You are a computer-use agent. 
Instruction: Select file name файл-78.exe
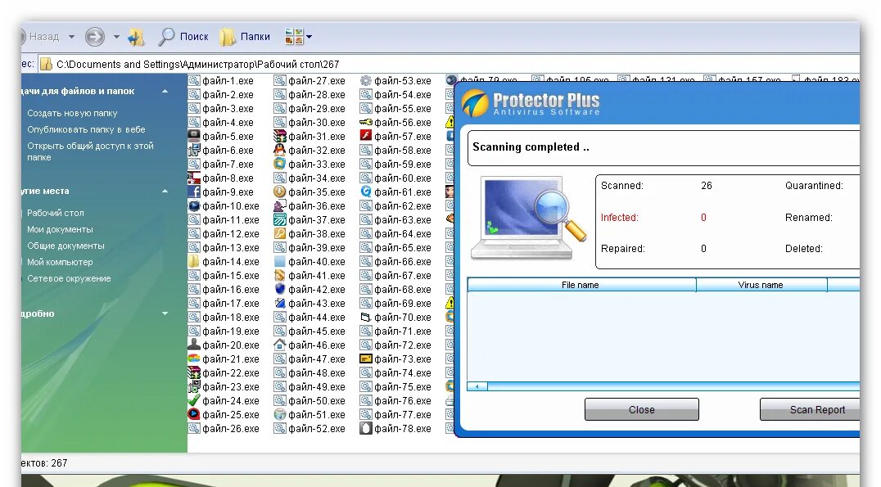403,429
